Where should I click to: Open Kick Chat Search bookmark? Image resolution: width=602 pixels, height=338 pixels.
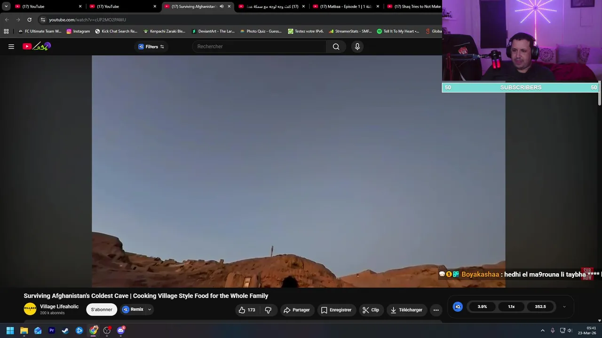click(x=116, y=31)
